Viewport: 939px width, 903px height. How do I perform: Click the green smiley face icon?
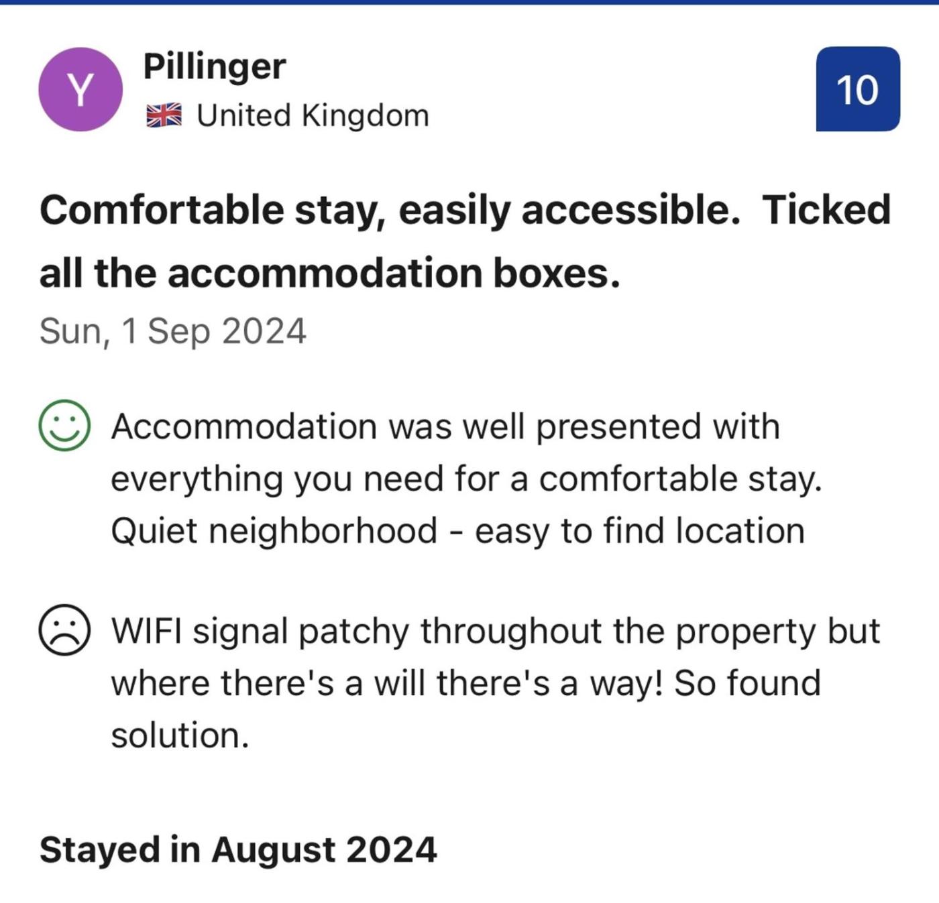point(64,426)
